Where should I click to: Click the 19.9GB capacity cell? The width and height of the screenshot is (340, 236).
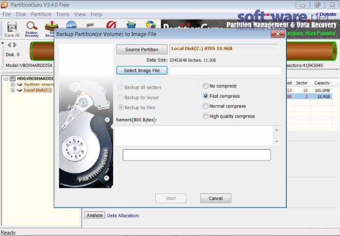coord(323,96)
